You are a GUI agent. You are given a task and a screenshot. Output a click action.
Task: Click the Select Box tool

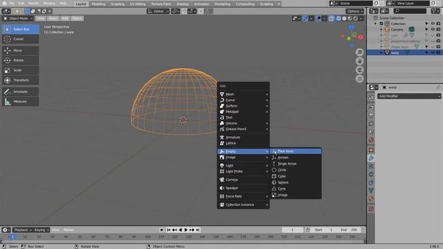(20, 29)
